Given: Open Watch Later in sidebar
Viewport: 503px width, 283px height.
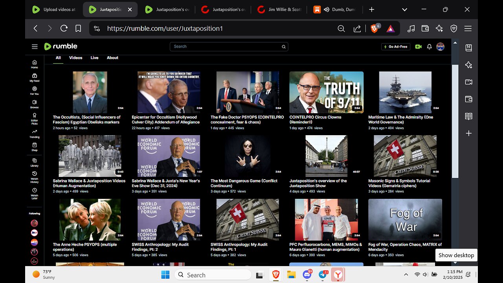Looking at the screenshot, I should coord(35,194).
